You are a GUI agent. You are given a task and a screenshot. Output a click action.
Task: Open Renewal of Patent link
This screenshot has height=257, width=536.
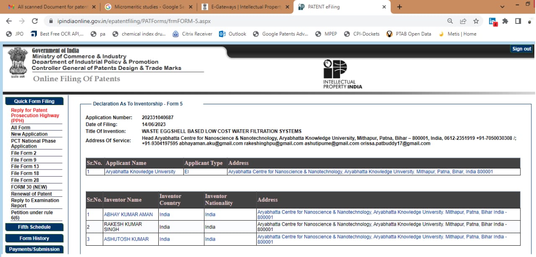31,194
